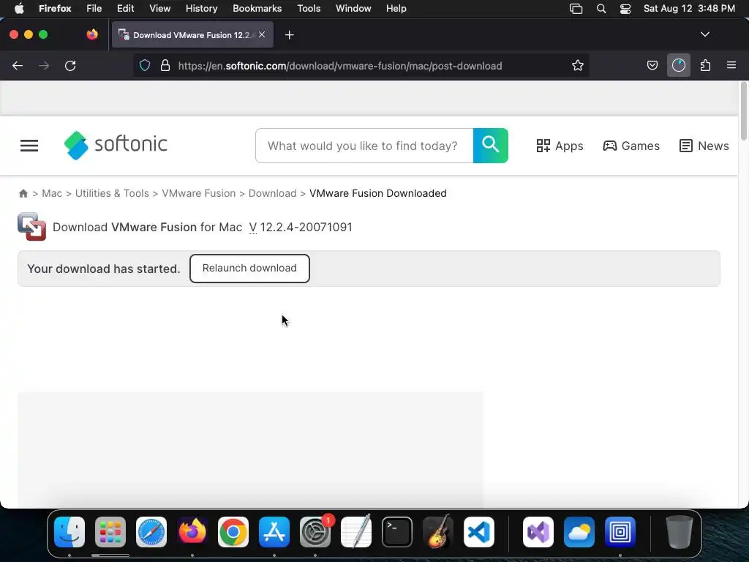Open the Trash in the Dock
Screen dimensions: 749x562
pos(680,532)
